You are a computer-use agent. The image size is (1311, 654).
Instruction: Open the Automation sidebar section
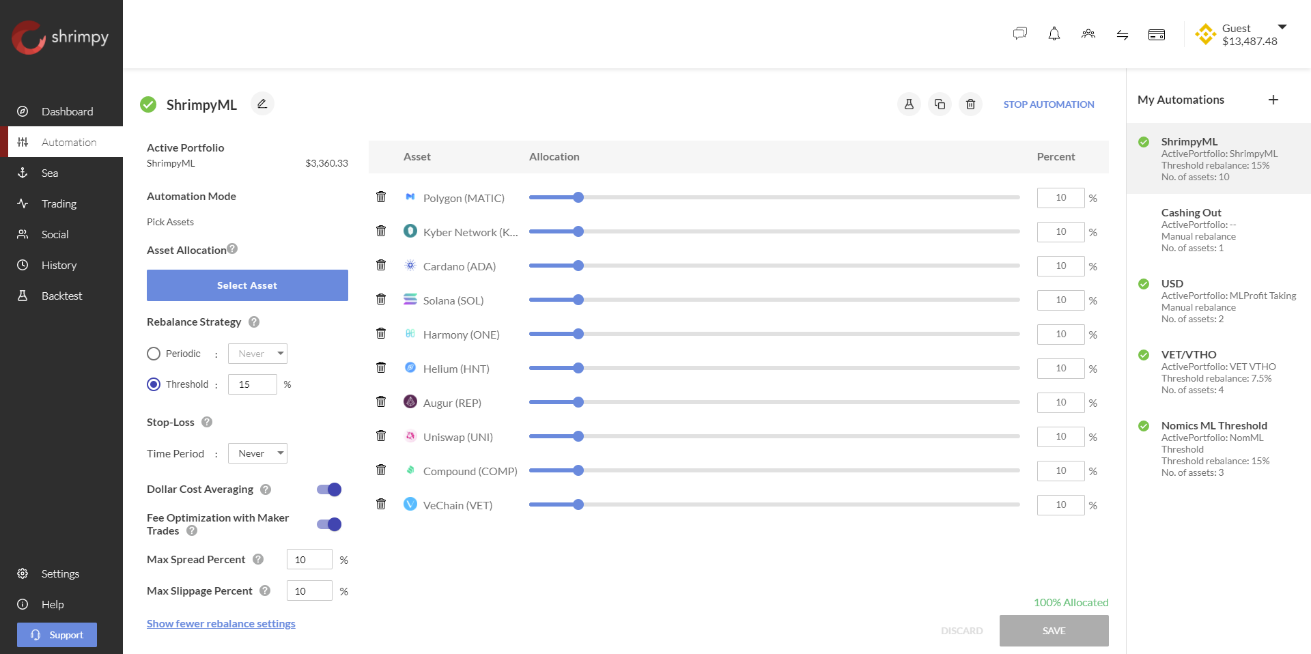pos(61,142)
